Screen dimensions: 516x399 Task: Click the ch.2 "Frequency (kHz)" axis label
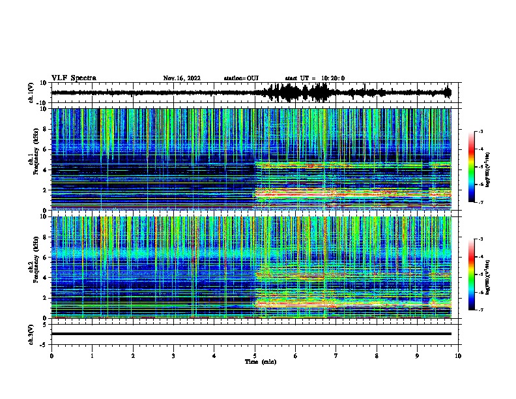36,259
